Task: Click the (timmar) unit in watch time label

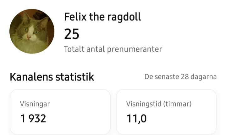Action: pos(177,104)
